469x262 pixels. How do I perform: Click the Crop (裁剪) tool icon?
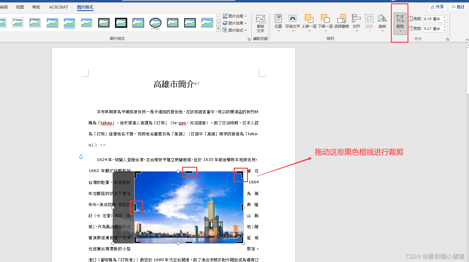point(400,19)
